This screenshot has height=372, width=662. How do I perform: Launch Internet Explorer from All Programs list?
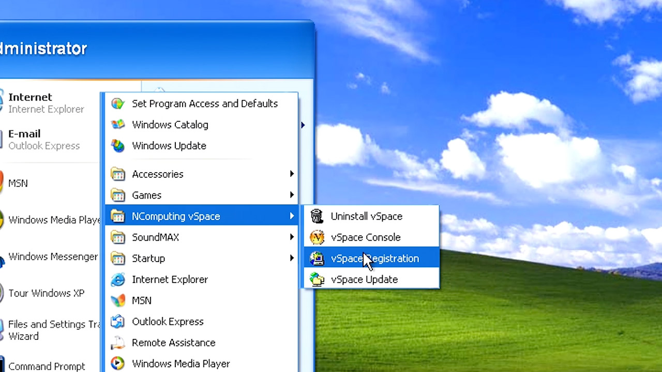tap(202, 280)
